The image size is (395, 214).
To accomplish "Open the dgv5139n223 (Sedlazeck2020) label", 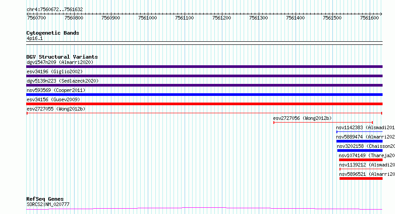I will click(x=63, y=81).
